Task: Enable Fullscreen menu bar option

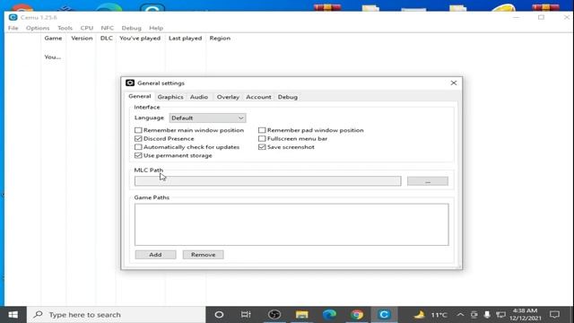Action: point(262,139)
